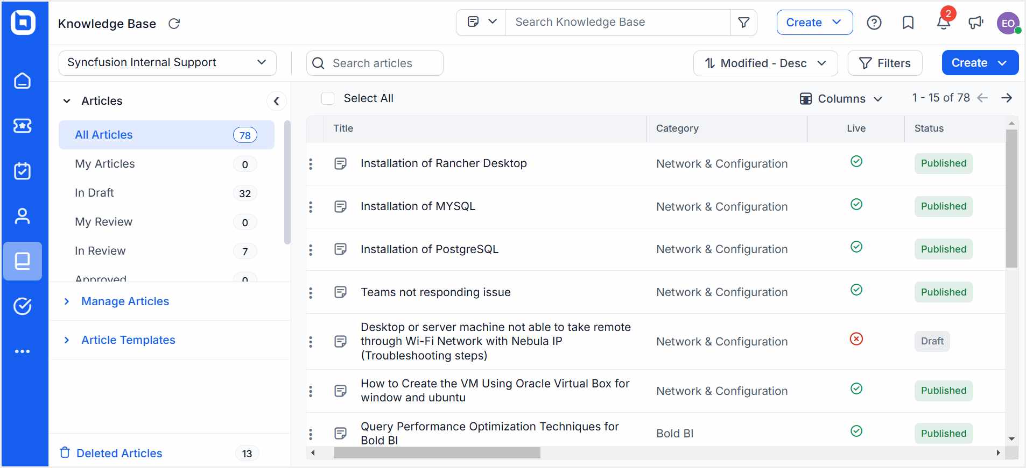The image size is (1026, 468).
Task: Open the blue Create article dropdown
Action: click(x=980, y=63)
